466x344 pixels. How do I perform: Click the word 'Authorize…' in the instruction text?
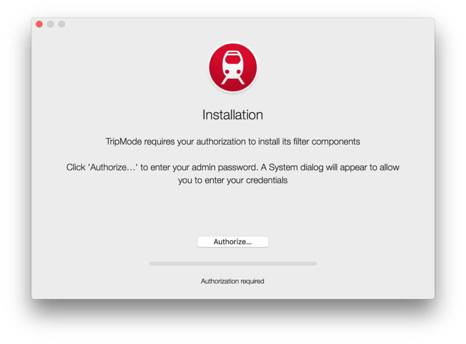(113, 167)
